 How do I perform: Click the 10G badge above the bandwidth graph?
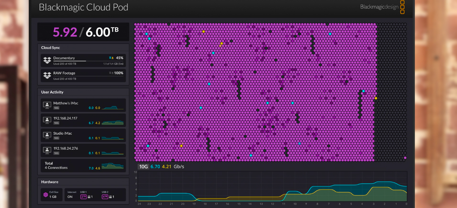(x=143, y=167)
